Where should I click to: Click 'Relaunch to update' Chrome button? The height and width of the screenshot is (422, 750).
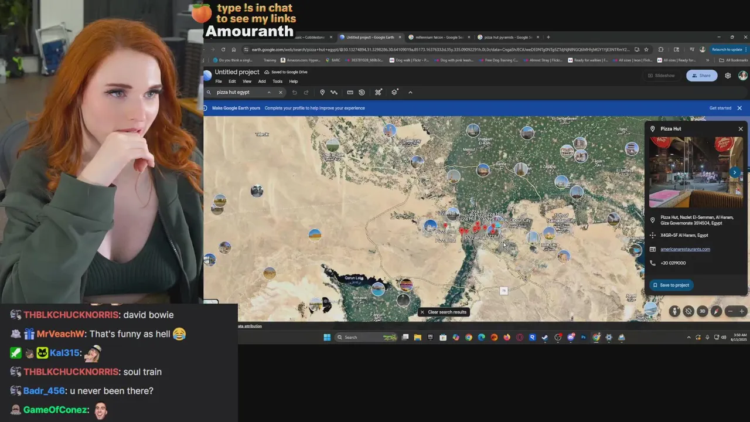pos(727,50)
